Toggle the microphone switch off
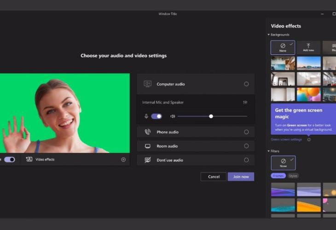The width and height of the screenshot is (336, 230). (156, 116)
